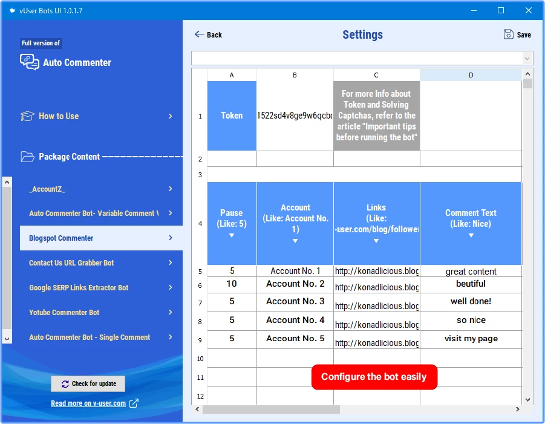This screenshot has height=424, width=545.
Task: Open the Read more on v-user.com link
Action: 88,403
